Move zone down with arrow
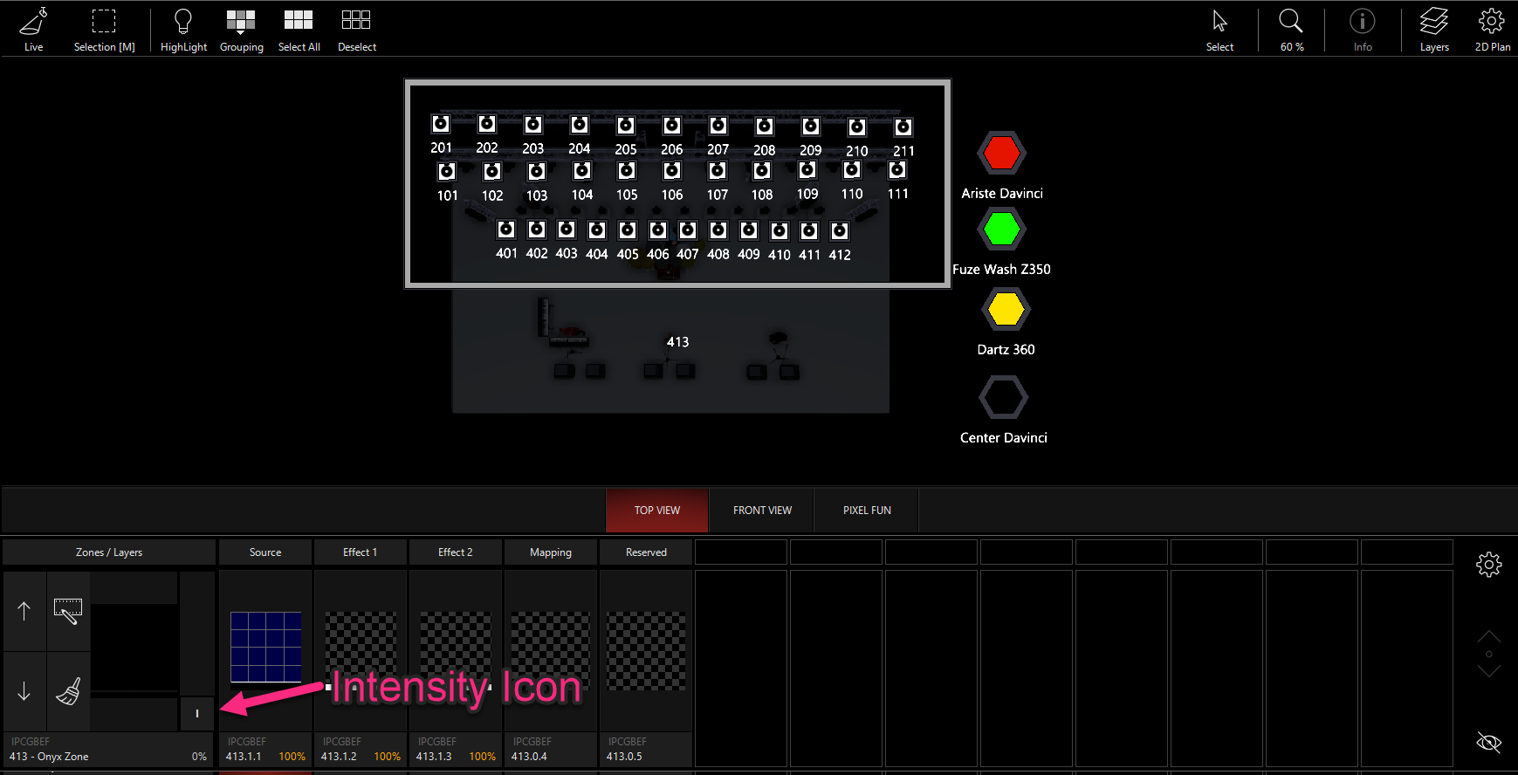 tap(24, 692)
